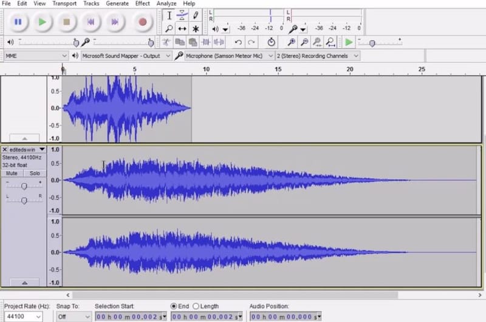
Task: Adjust the output volume slider
Action: pyautogui.click(x=76, y=42)
